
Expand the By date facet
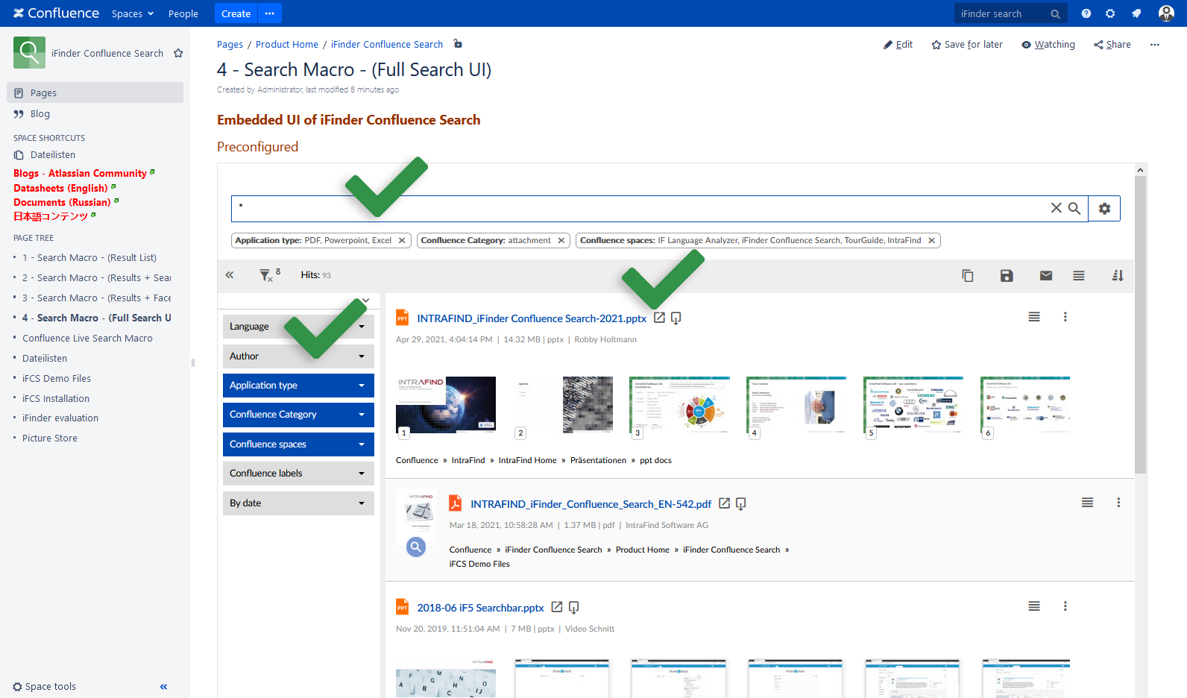click(298, 503)
